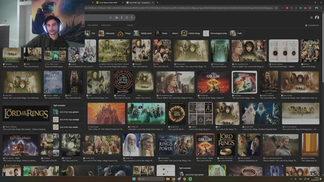
Task: Open the Kaydedilenler saved items link
Action: (x=312, y=25)
